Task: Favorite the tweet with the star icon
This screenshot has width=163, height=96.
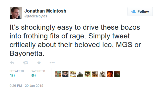Action: 39,62
